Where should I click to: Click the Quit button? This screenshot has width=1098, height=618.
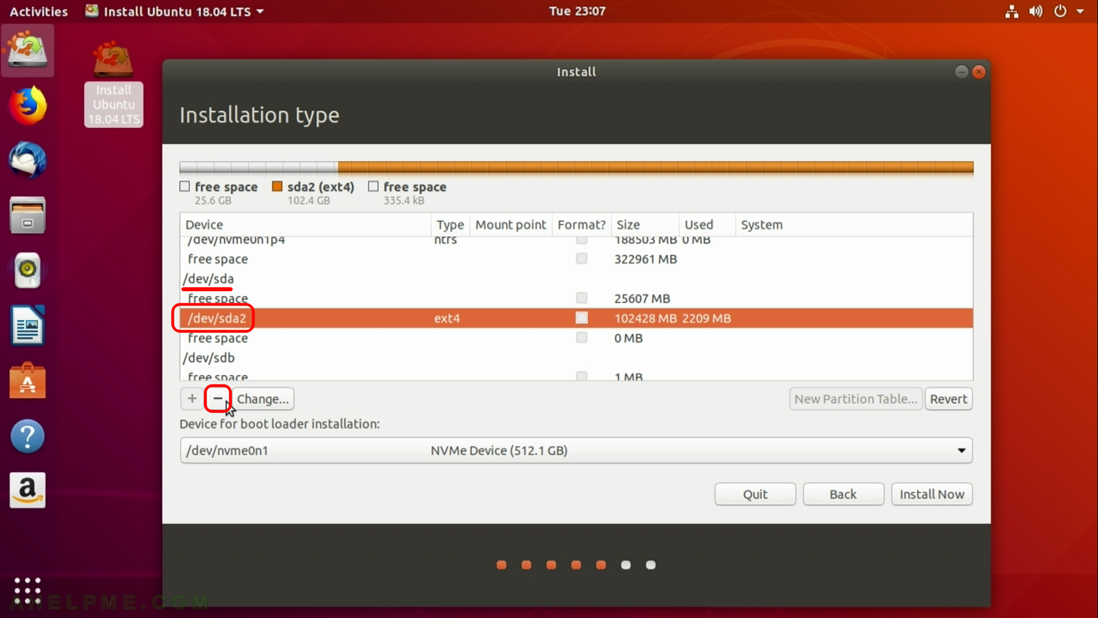pos(755,494)
